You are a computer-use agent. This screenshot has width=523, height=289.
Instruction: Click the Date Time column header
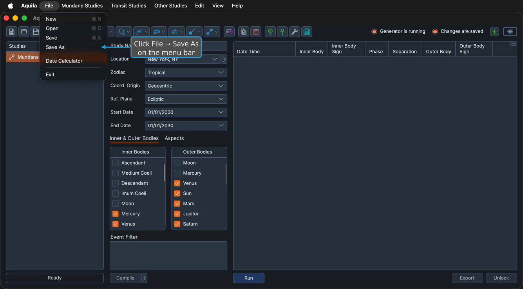coord(264,49)
